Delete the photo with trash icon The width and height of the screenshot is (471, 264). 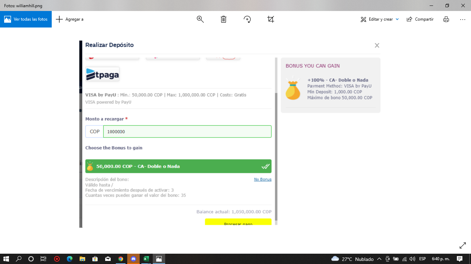[x=223, y=19]
